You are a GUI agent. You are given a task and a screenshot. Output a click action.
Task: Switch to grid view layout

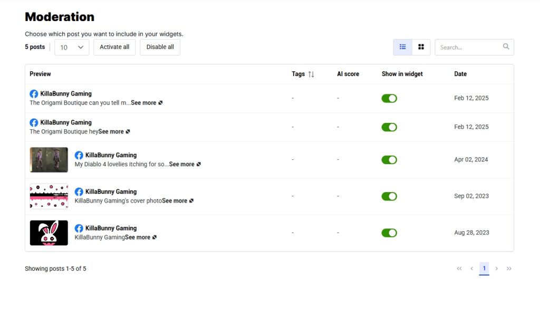click(x=421, y=47)
